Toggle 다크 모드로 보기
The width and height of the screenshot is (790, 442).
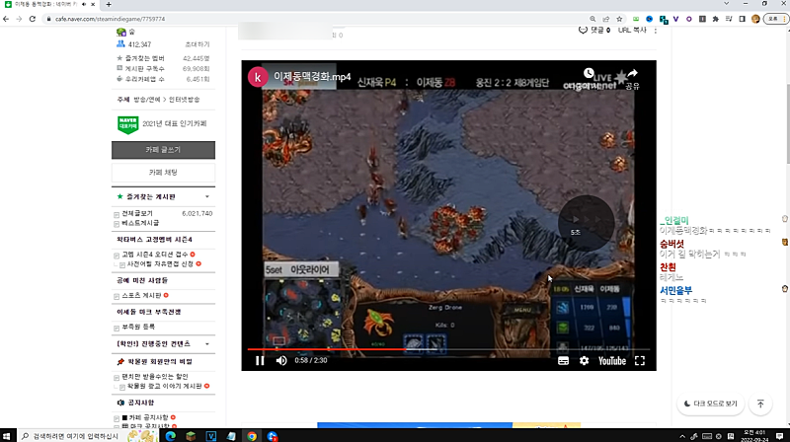[710, 404]
